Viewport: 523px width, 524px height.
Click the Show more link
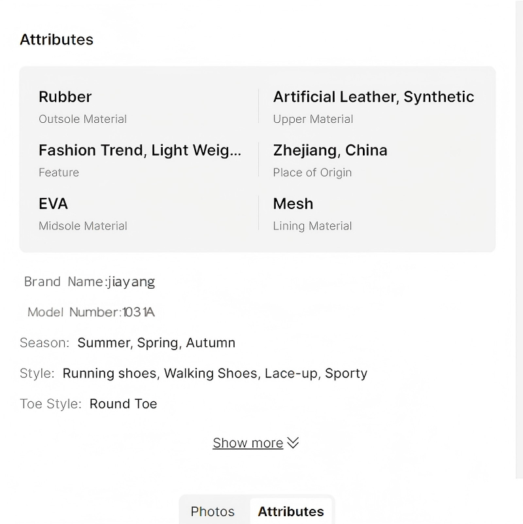pos(248,443)
